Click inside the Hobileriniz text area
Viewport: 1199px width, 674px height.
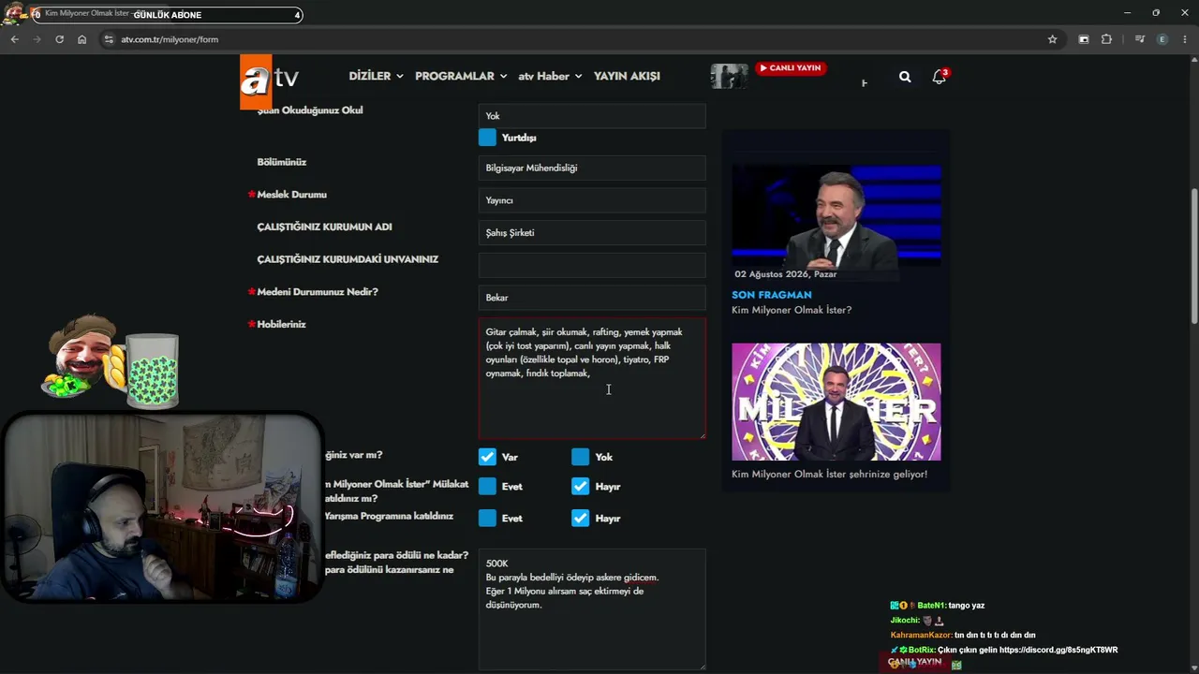click(x=592, y=378)
